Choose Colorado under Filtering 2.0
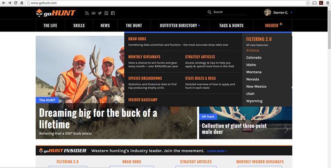The image size is (331, 168). 254,58
